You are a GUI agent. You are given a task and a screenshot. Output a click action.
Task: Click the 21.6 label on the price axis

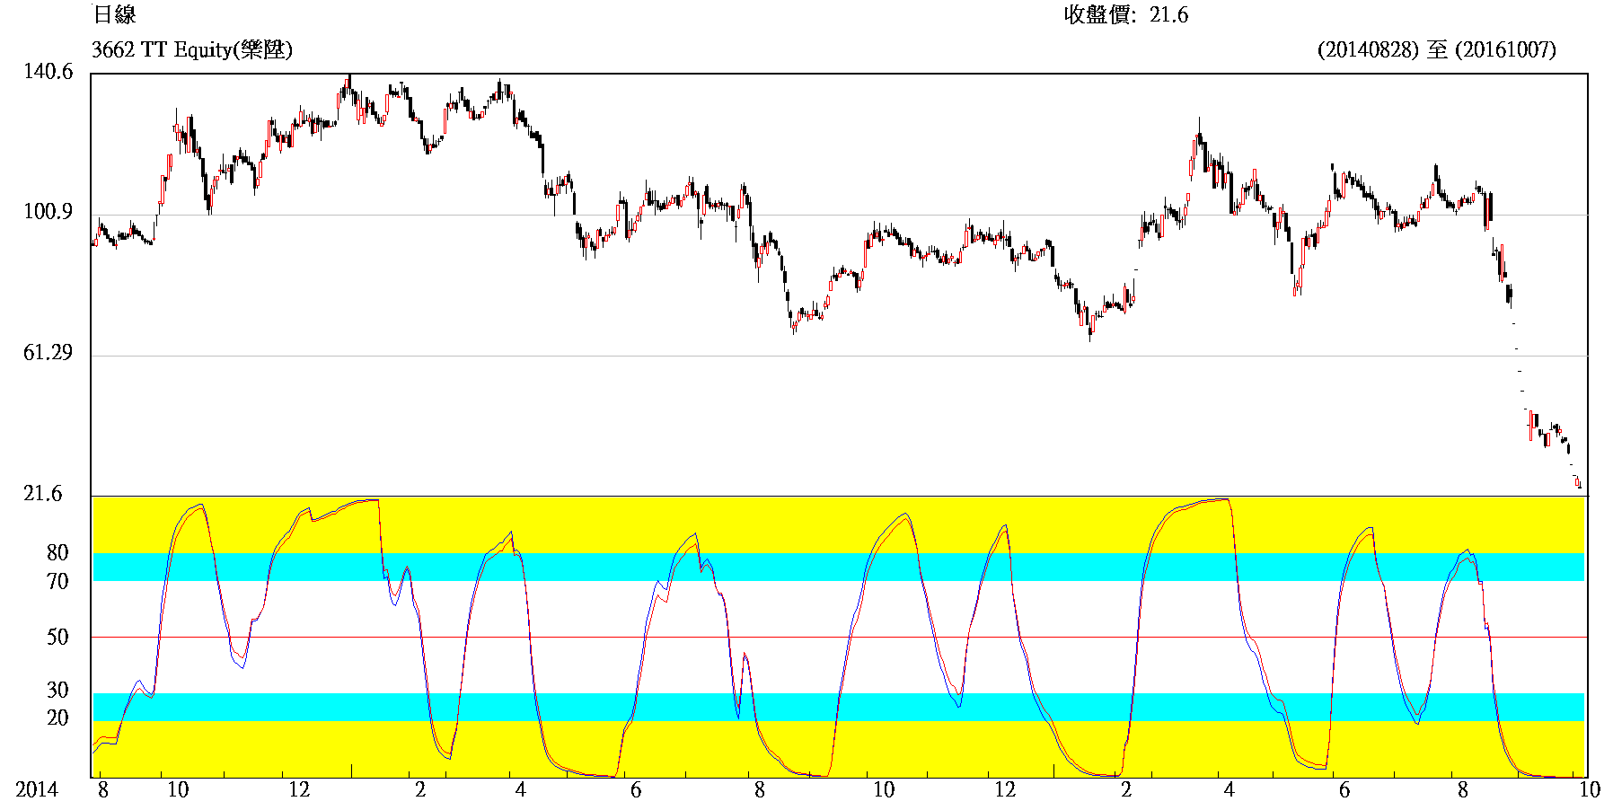43,493
